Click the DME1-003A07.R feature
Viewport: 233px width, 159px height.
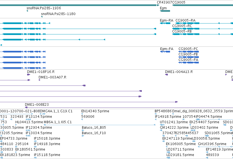(39, 80)
